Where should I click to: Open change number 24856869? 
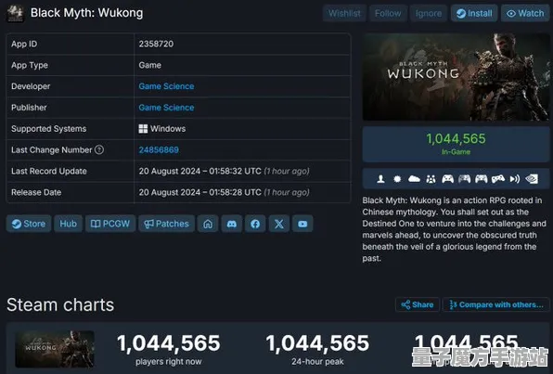click(x=159, y=150)
